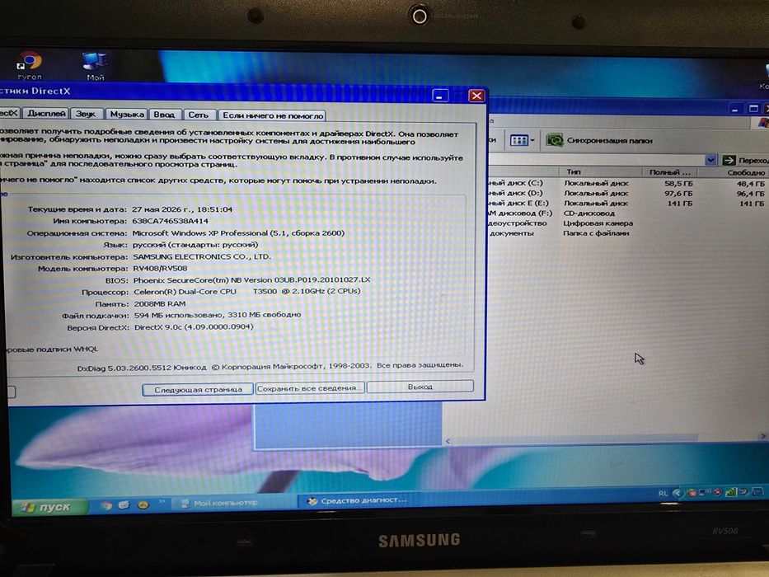The image size is (769, 577).
Task: Open the Chrome desktop shortcut labeled гугол
Action: tap(29, 65)
